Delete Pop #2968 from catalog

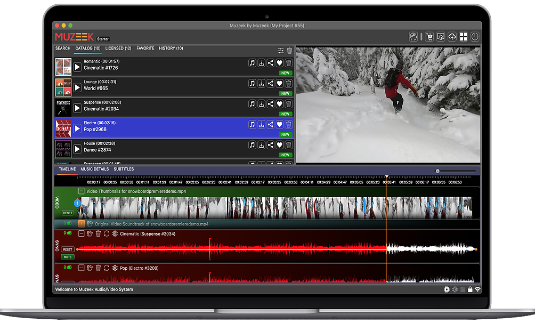coord(289,125)
